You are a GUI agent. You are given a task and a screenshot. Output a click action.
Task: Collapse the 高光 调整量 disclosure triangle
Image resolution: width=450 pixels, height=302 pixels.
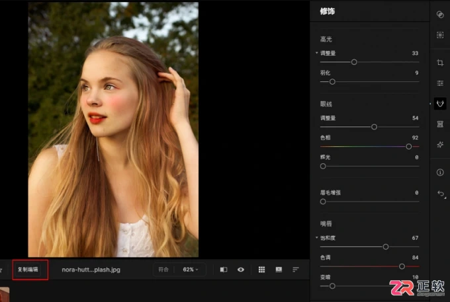[x=316, y=53]
